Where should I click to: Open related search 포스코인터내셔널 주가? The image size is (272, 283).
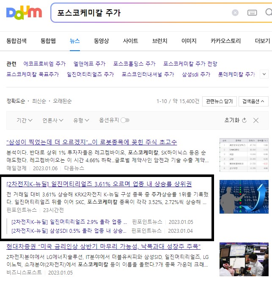click(148, 74)
